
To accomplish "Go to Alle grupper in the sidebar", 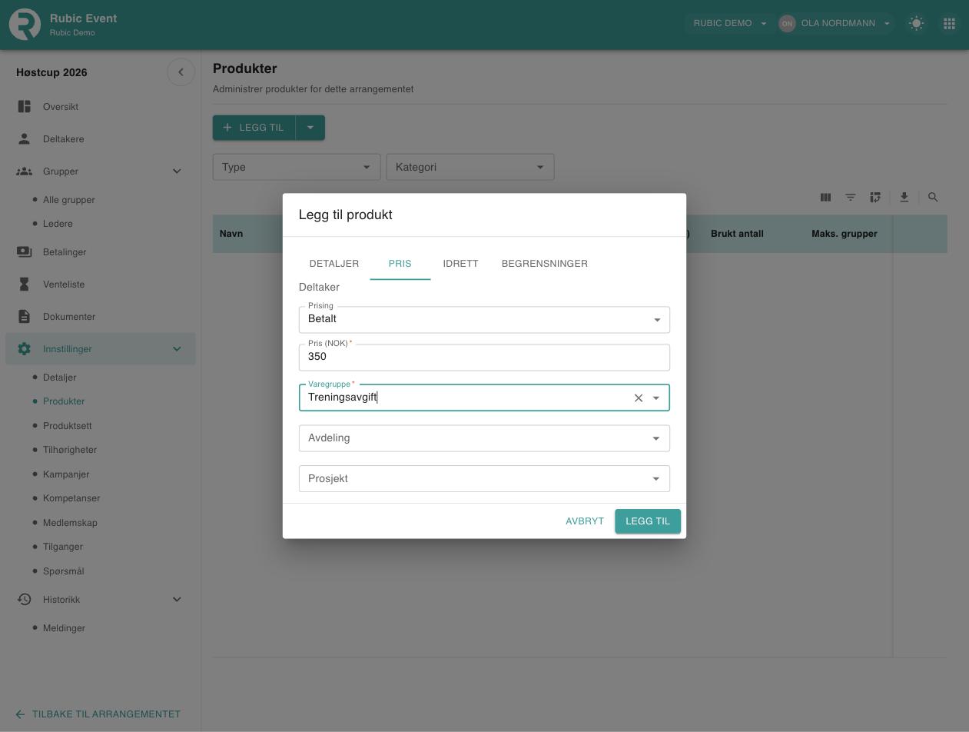I will coord(69,200).
